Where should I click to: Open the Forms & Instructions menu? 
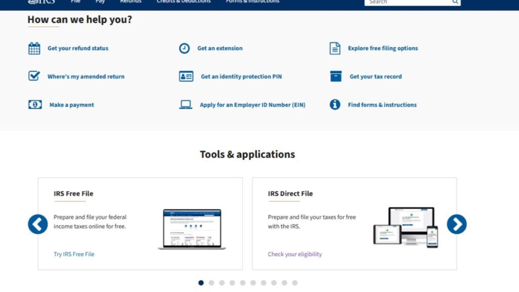point(252,2)
